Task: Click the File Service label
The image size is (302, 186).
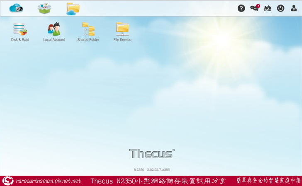Action: click(122, 40)
